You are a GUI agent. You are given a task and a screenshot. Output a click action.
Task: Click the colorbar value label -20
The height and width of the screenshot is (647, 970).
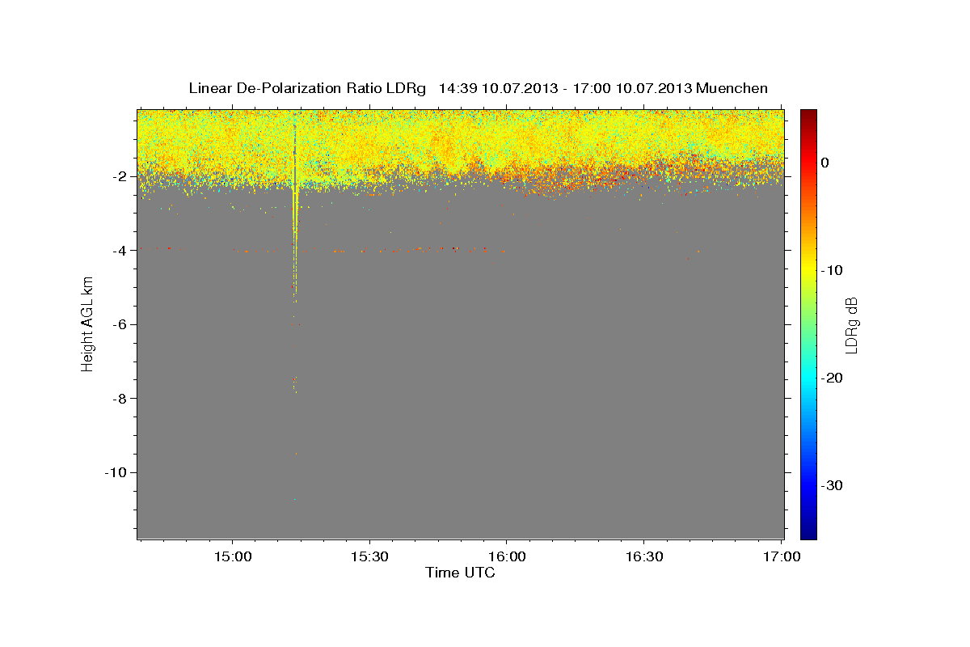[833, 378]
